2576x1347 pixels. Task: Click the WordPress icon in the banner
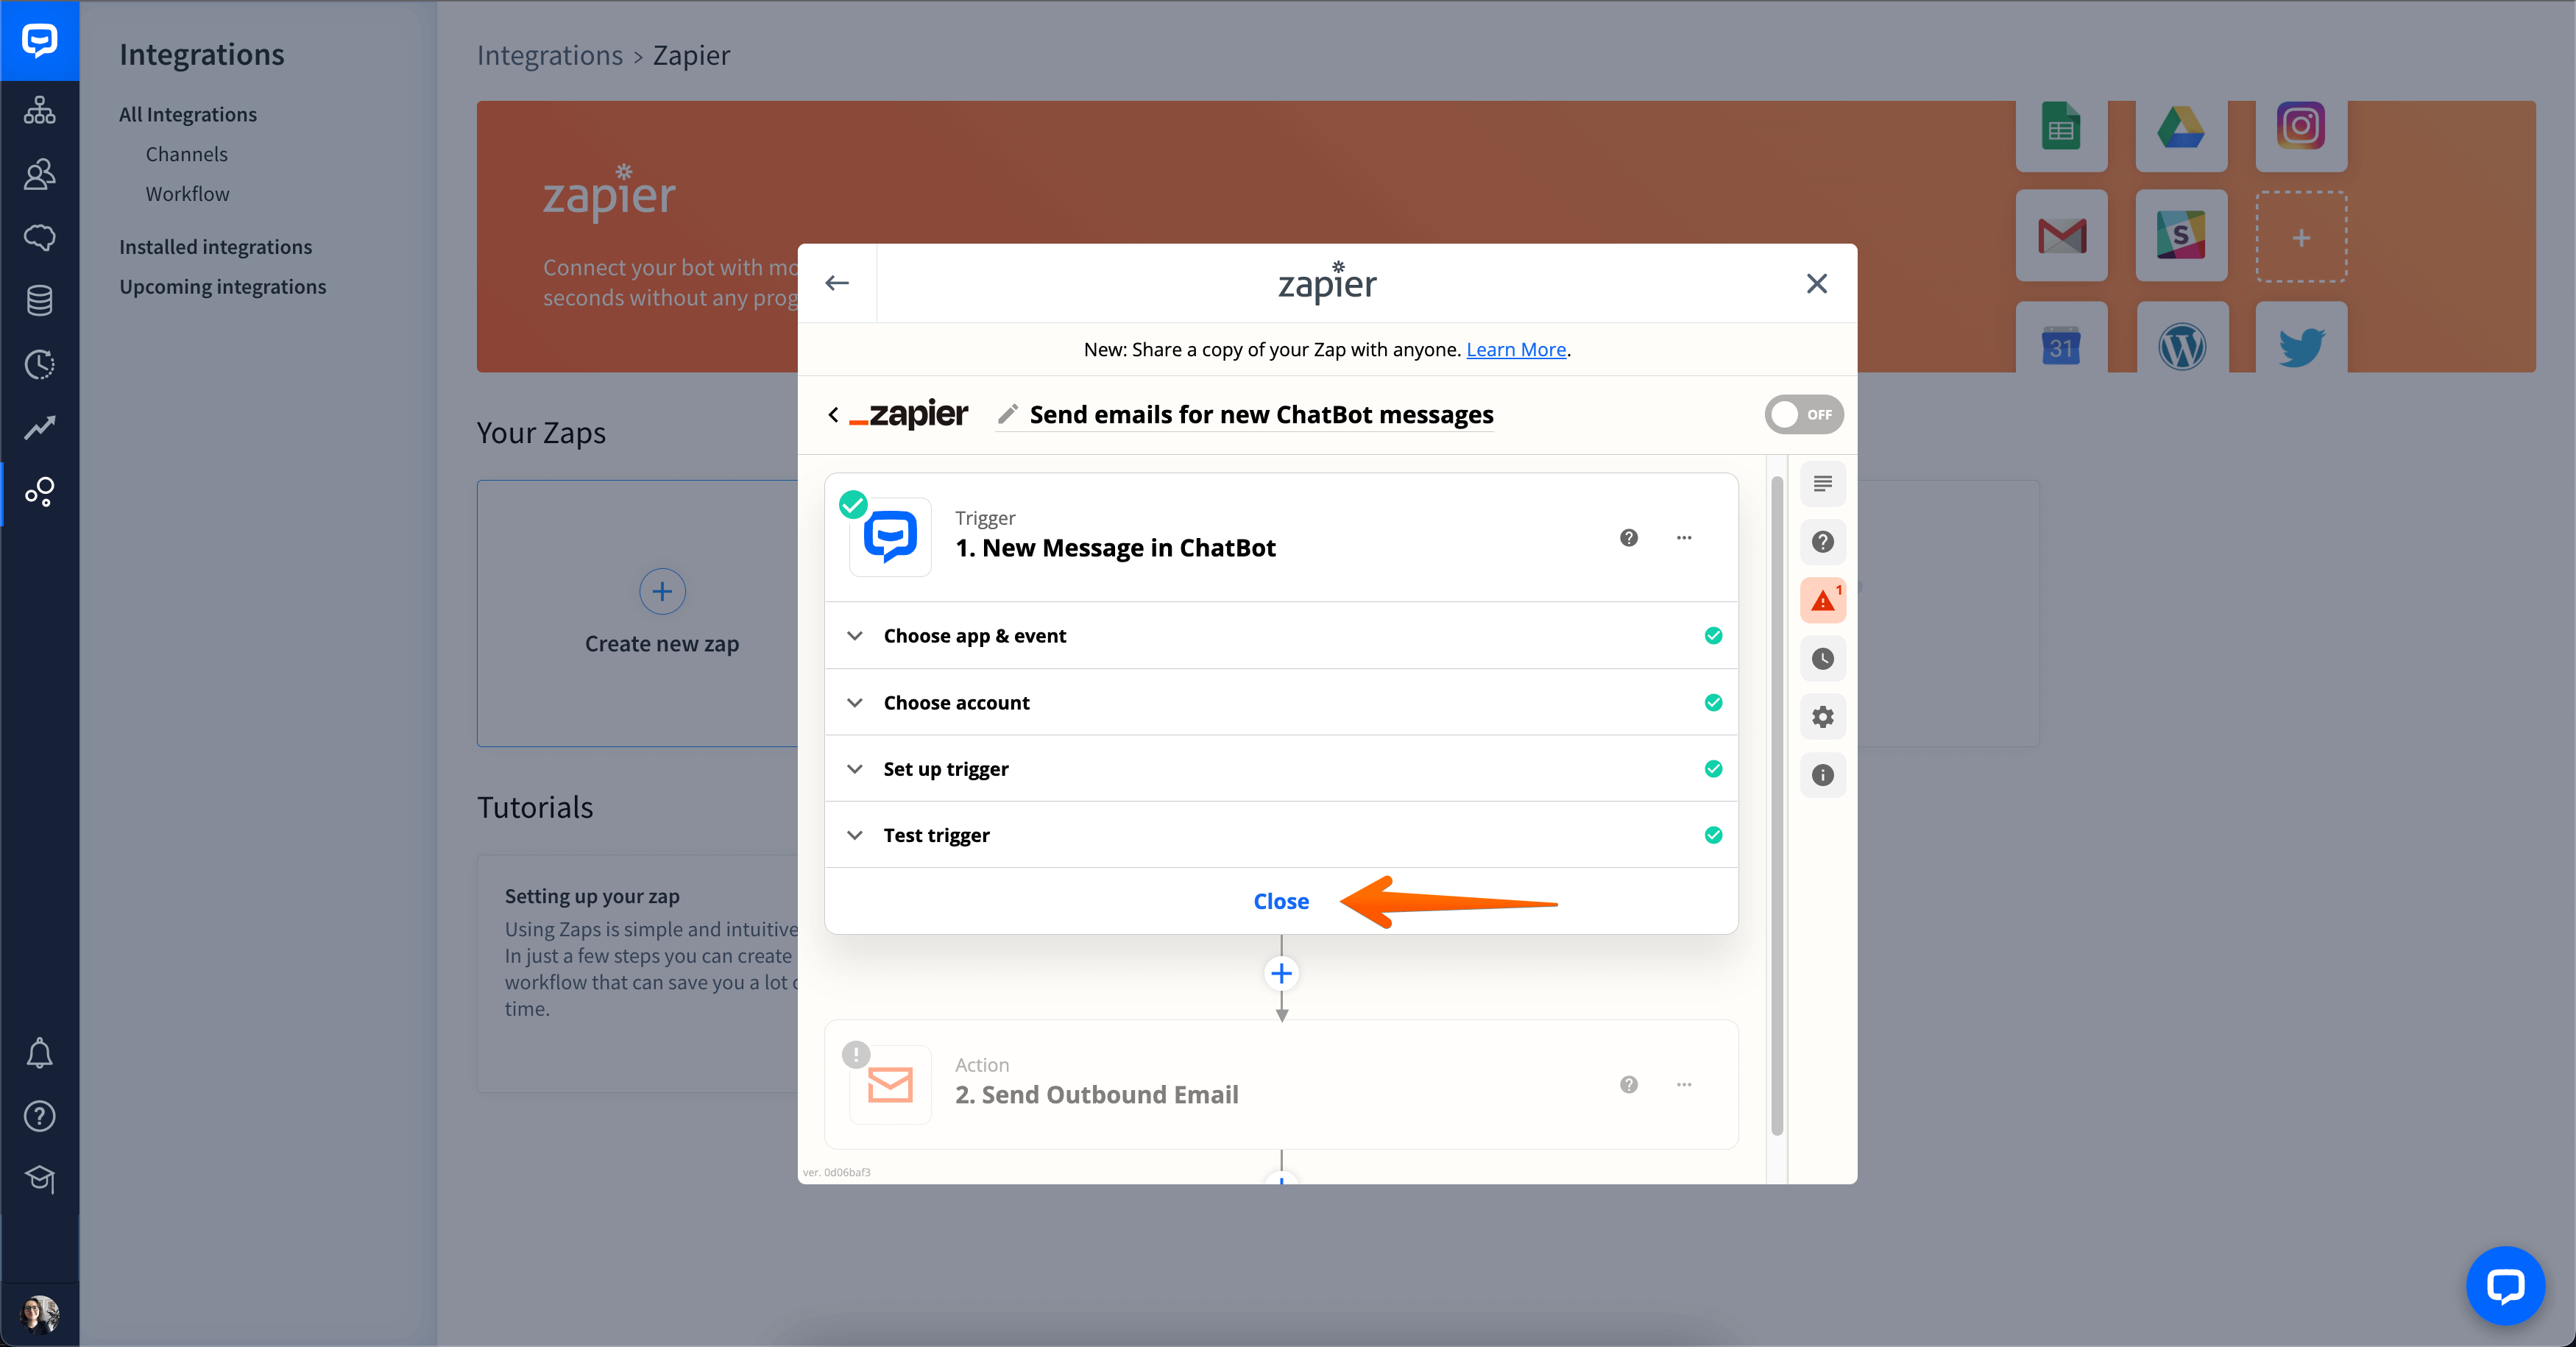click(x=2181, y=346)
